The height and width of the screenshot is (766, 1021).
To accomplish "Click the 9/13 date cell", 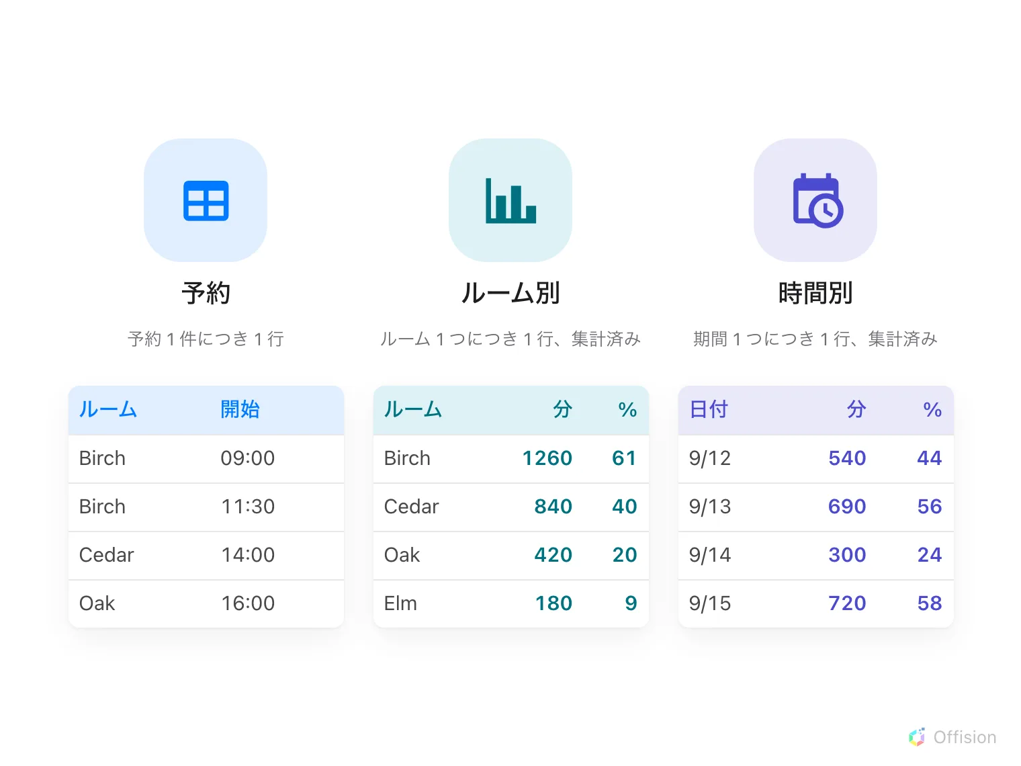I will tap(710, 507).
